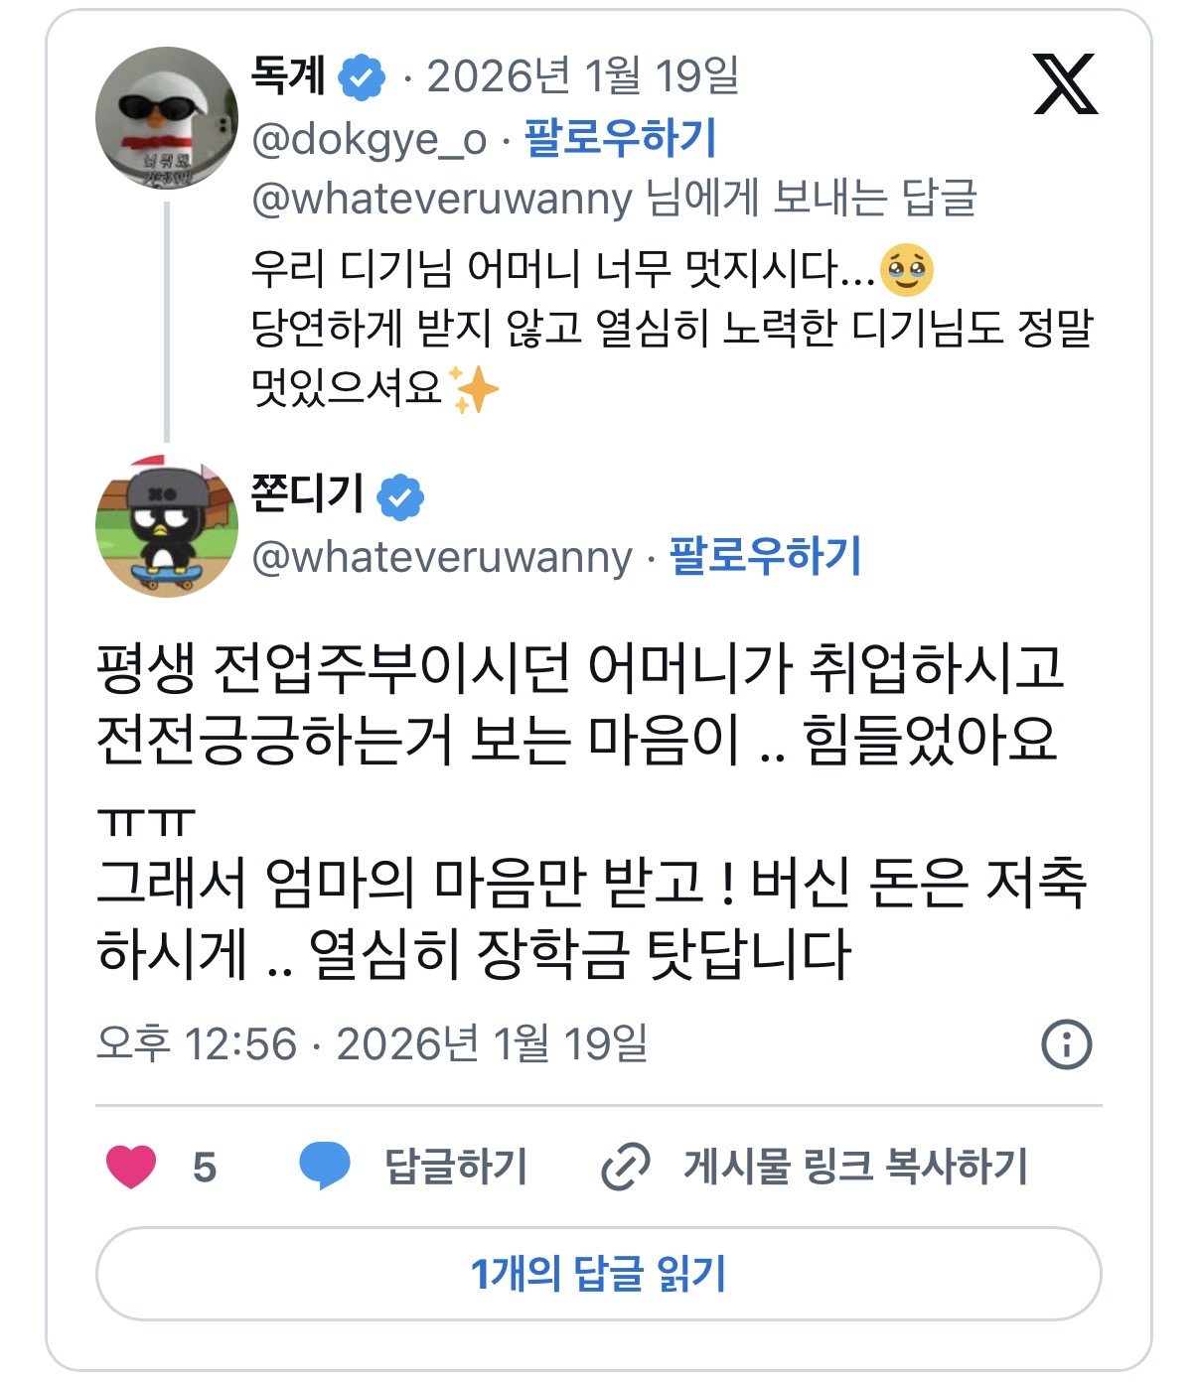Follow @dokgye_o via 팔로우하기
The height and width of the screenshot is (1382, 1198).
pos(620,138)
